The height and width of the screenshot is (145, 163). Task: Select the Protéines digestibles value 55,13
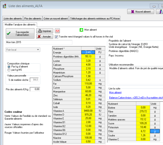88,56
